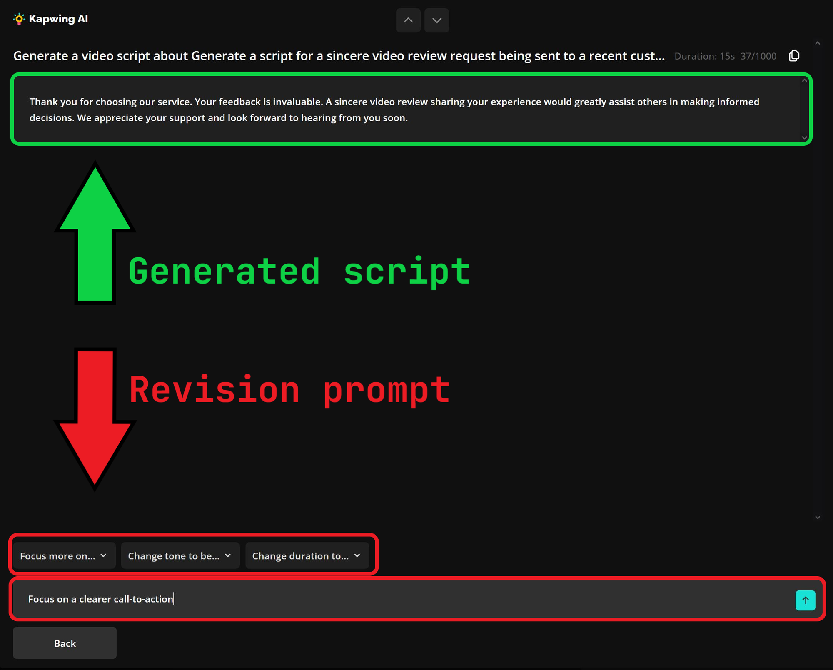Image resolution: width=833 pixels, height=670 pixels.
Task: Click the 'Kapwing AI' header label
Action: pyautogui.click(x=58, y=19)
